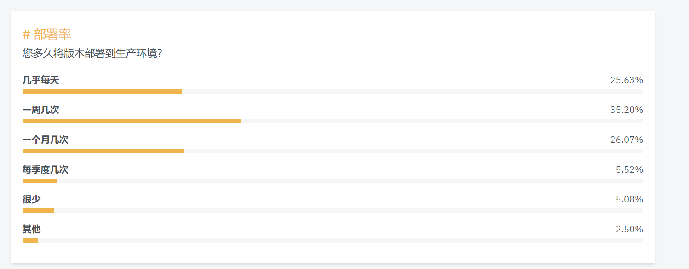Click the 35.20% percentage value
This screenshot has height=269, width=689.
pos(626,110)
